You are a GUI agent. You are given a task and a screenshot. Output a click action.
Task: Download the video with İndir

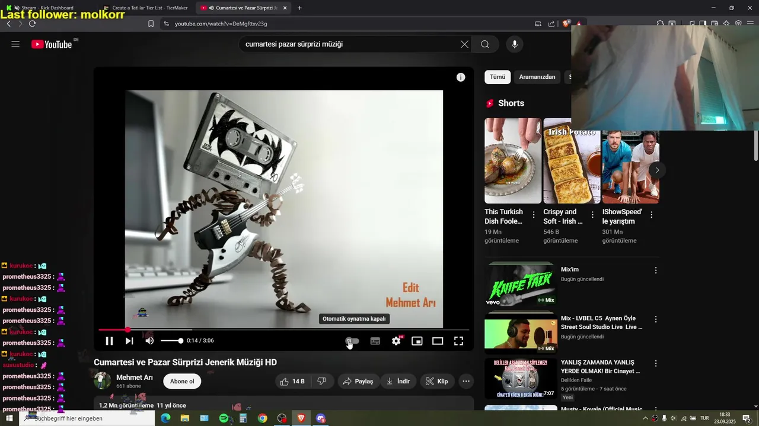pyautogui.click(x=398, y=382)
